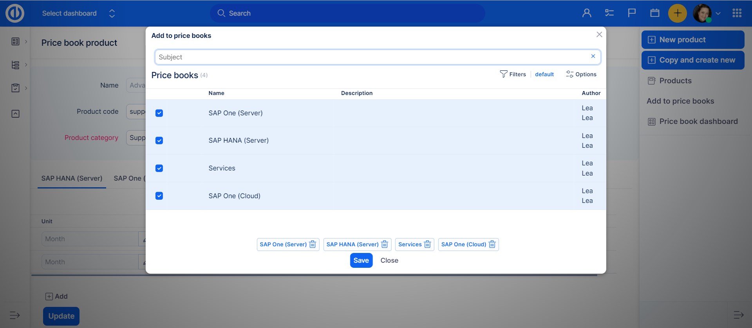
Task: Uncheck the SAP One (Server) checkbox
Action: 159,113
